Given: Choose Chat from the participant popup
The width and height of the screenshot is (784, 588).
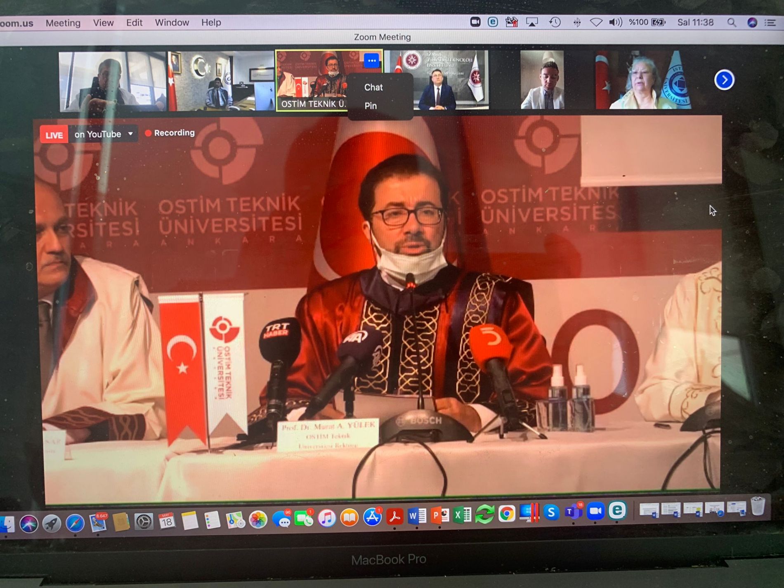Looking at the screenshot, I should tap(373, 87).
